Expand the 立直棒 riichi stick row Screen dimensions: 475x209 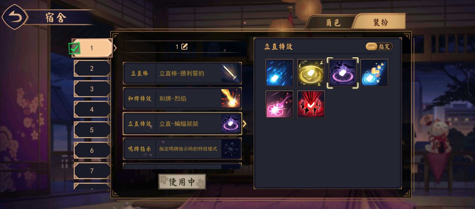click(x=182, y=73)
